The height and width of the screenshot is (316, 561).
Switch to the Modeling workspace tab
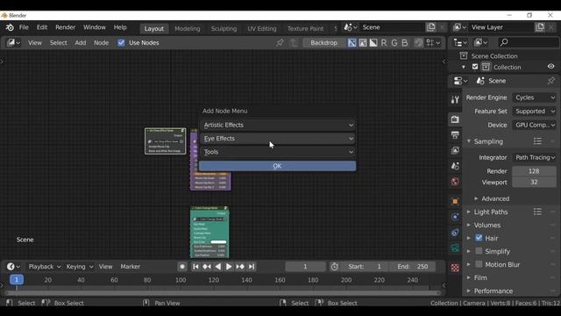(188, 29)
